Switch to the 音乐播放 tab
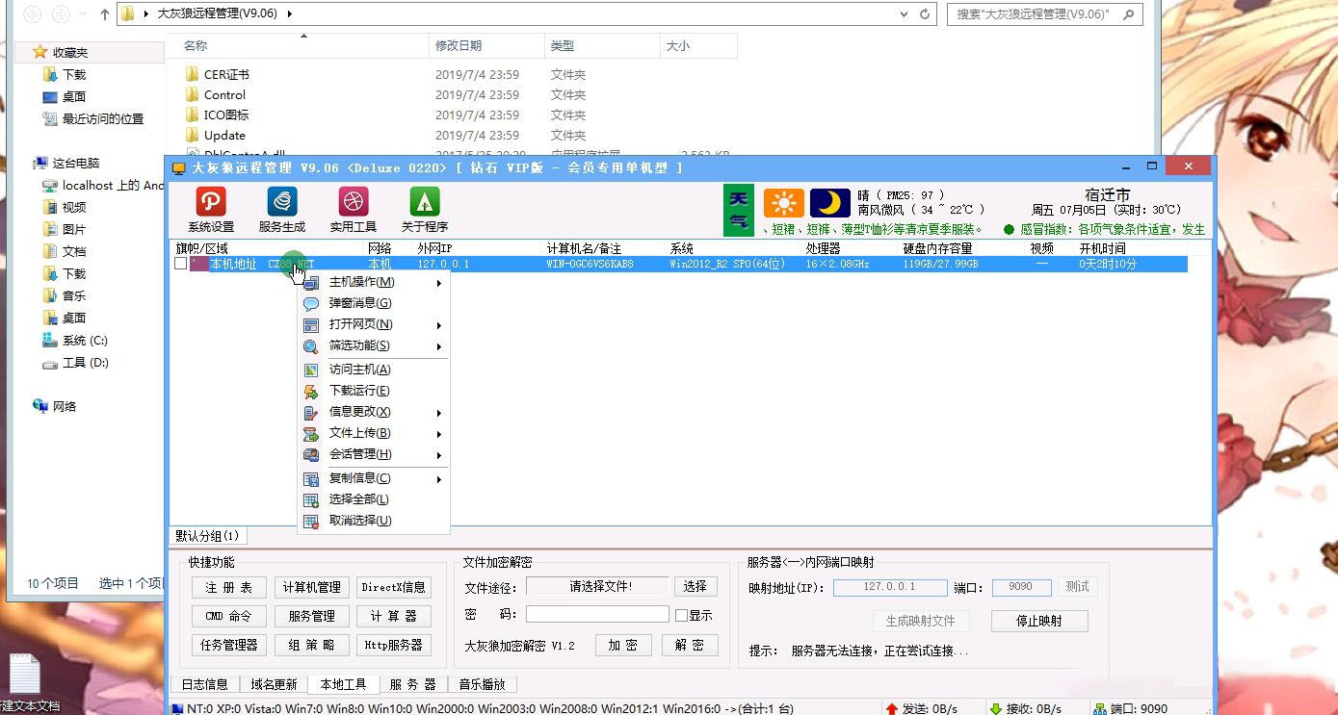1338x715 pixels. [x=482, y=684]
